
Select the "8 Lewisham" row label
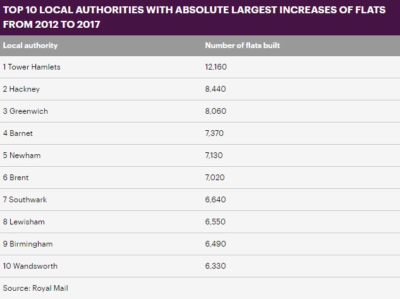click(x=25, y=222)
